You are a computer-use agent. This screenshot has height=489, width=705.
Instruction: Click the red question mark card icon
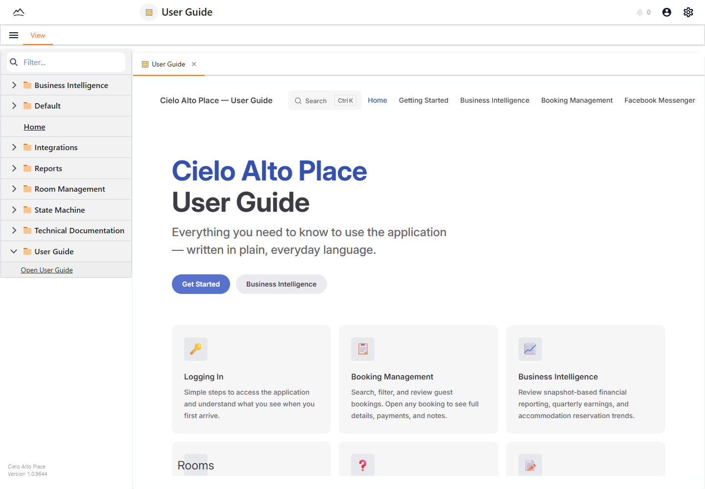(x=363, y=465)
